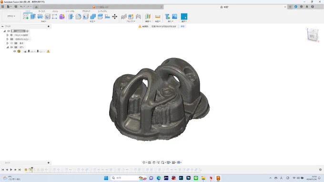324x182 pixels.
Task: Switch to the Solid tab
Action: (28, 11)
